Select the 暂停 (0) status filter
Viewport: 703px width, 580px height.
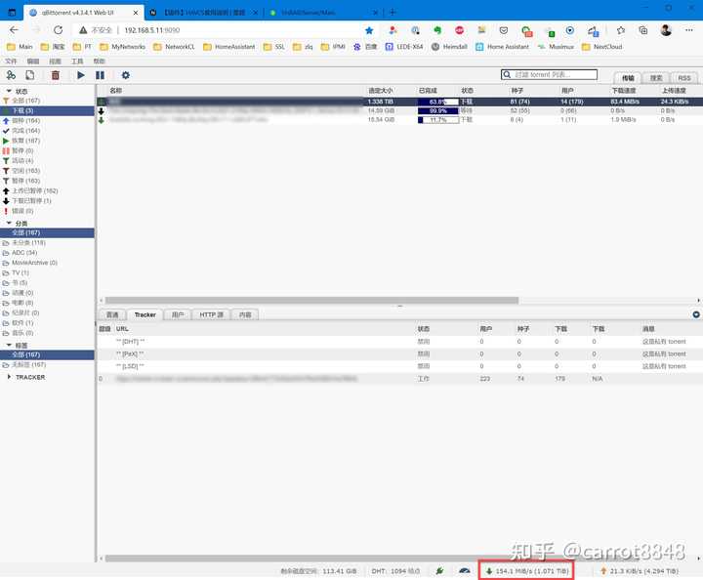47,150
